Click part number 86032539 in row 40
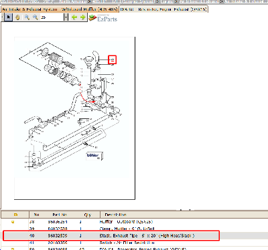This screenshot has width=268, height=250. pyautogui.click(x=58, y=235)
